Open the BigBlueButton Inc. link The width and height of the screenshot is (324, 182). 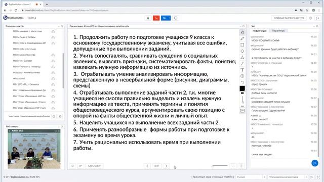(x=20, y=177)
